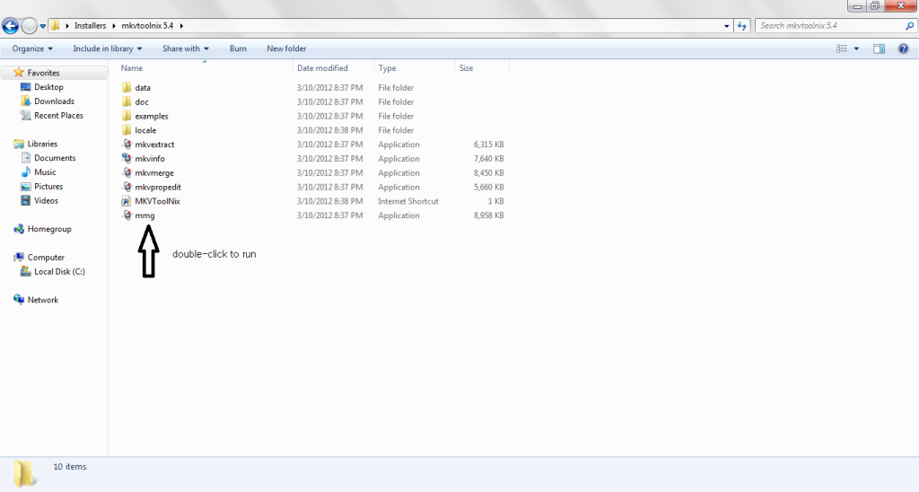Viewport: 919px width, 492px height.
Task: Select the mkvpropedit application icon
Action: 127,187
